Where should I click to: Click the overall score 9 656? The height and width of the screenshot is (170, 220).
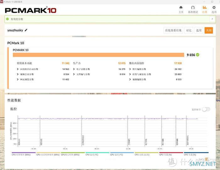click(x=191, y=55)
